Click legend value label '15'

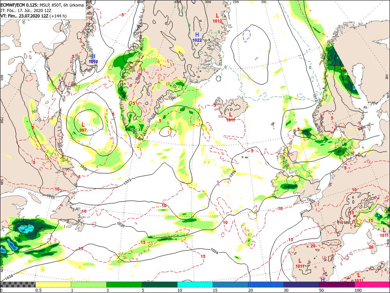click(215, 290)
